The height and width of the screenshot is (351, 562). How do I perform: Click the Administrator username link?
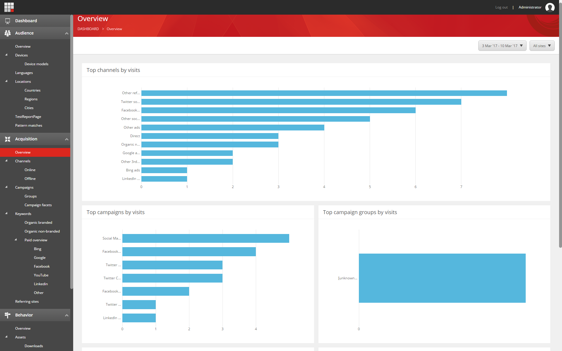pyautogui.click(x=530, y=7)
